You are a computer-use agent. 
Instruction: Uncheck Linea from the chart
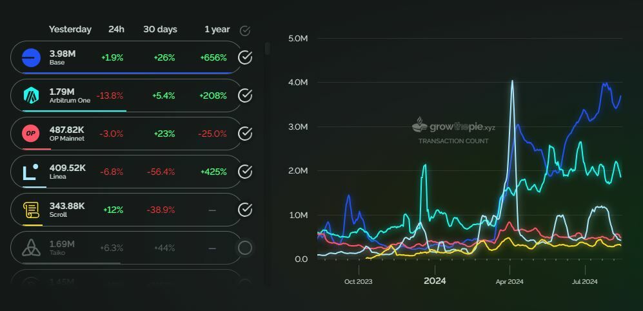click(245, 172)
